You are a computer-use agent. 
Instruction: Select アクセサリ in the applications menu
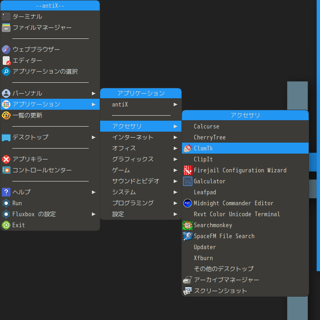click(141, 126)
